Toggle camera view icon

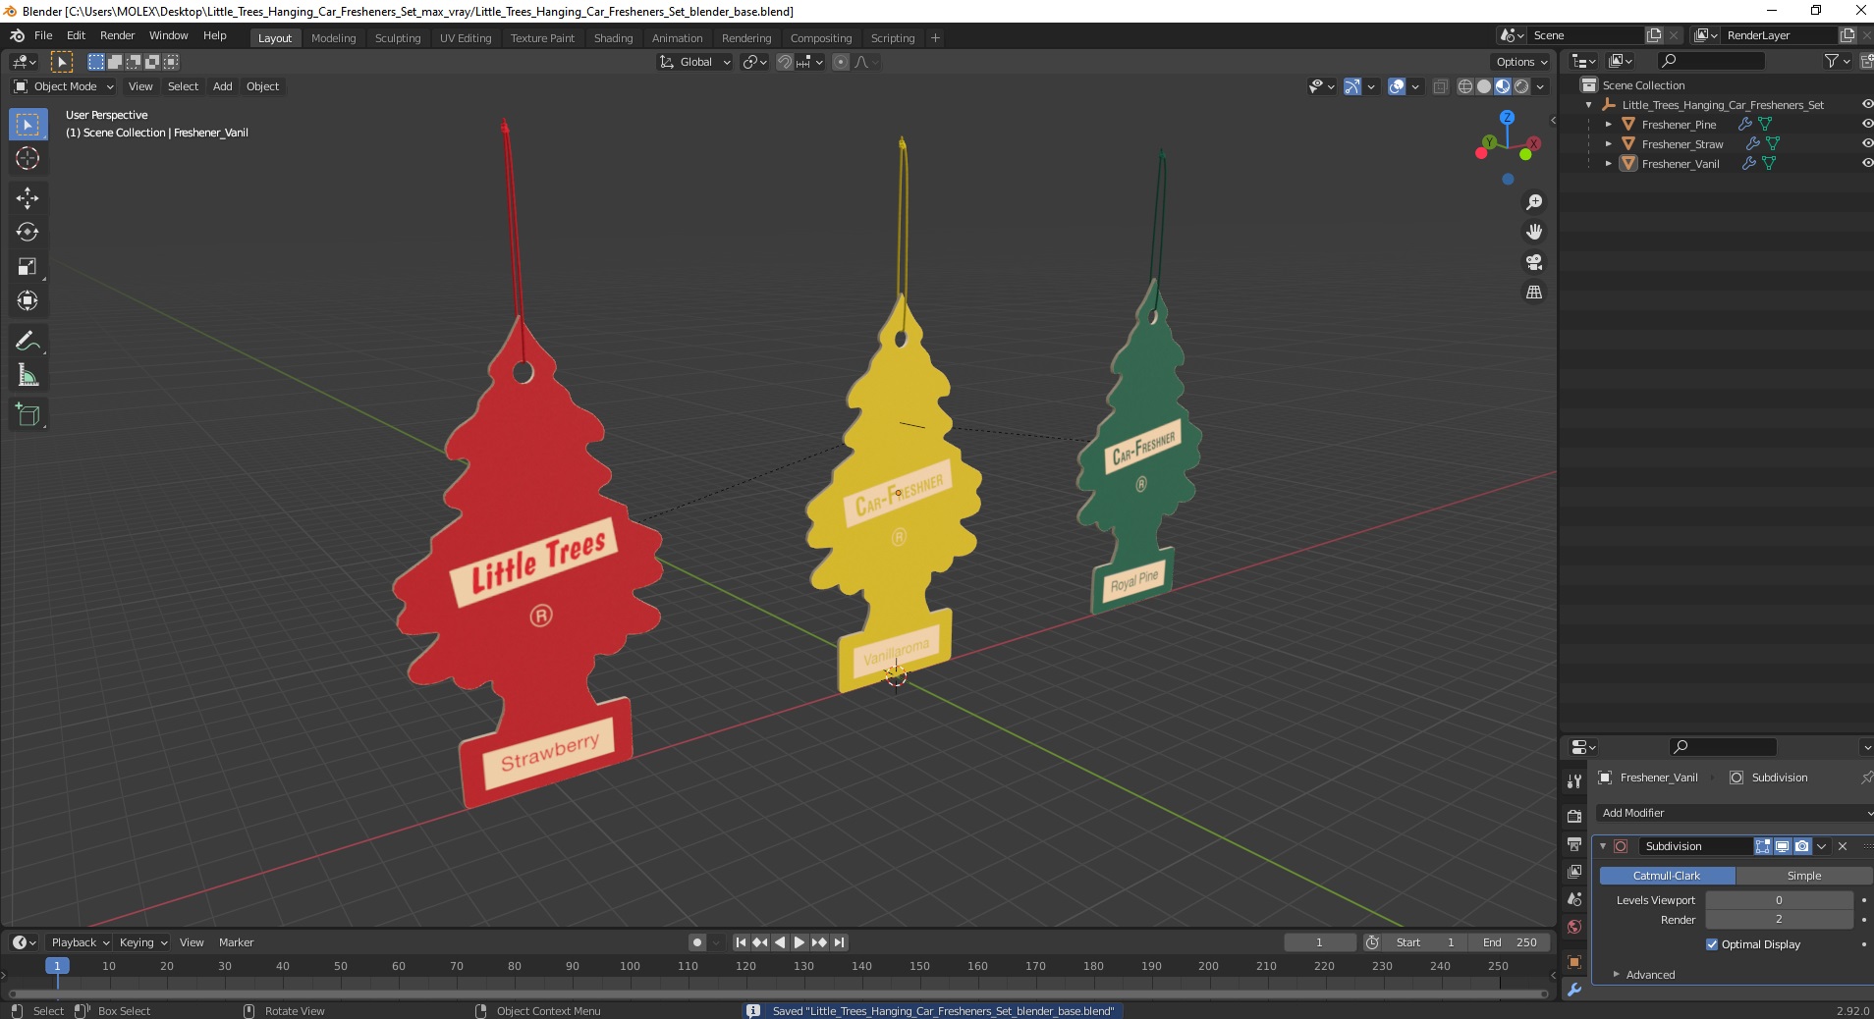pyautogui.click(x=1533, y=262)
